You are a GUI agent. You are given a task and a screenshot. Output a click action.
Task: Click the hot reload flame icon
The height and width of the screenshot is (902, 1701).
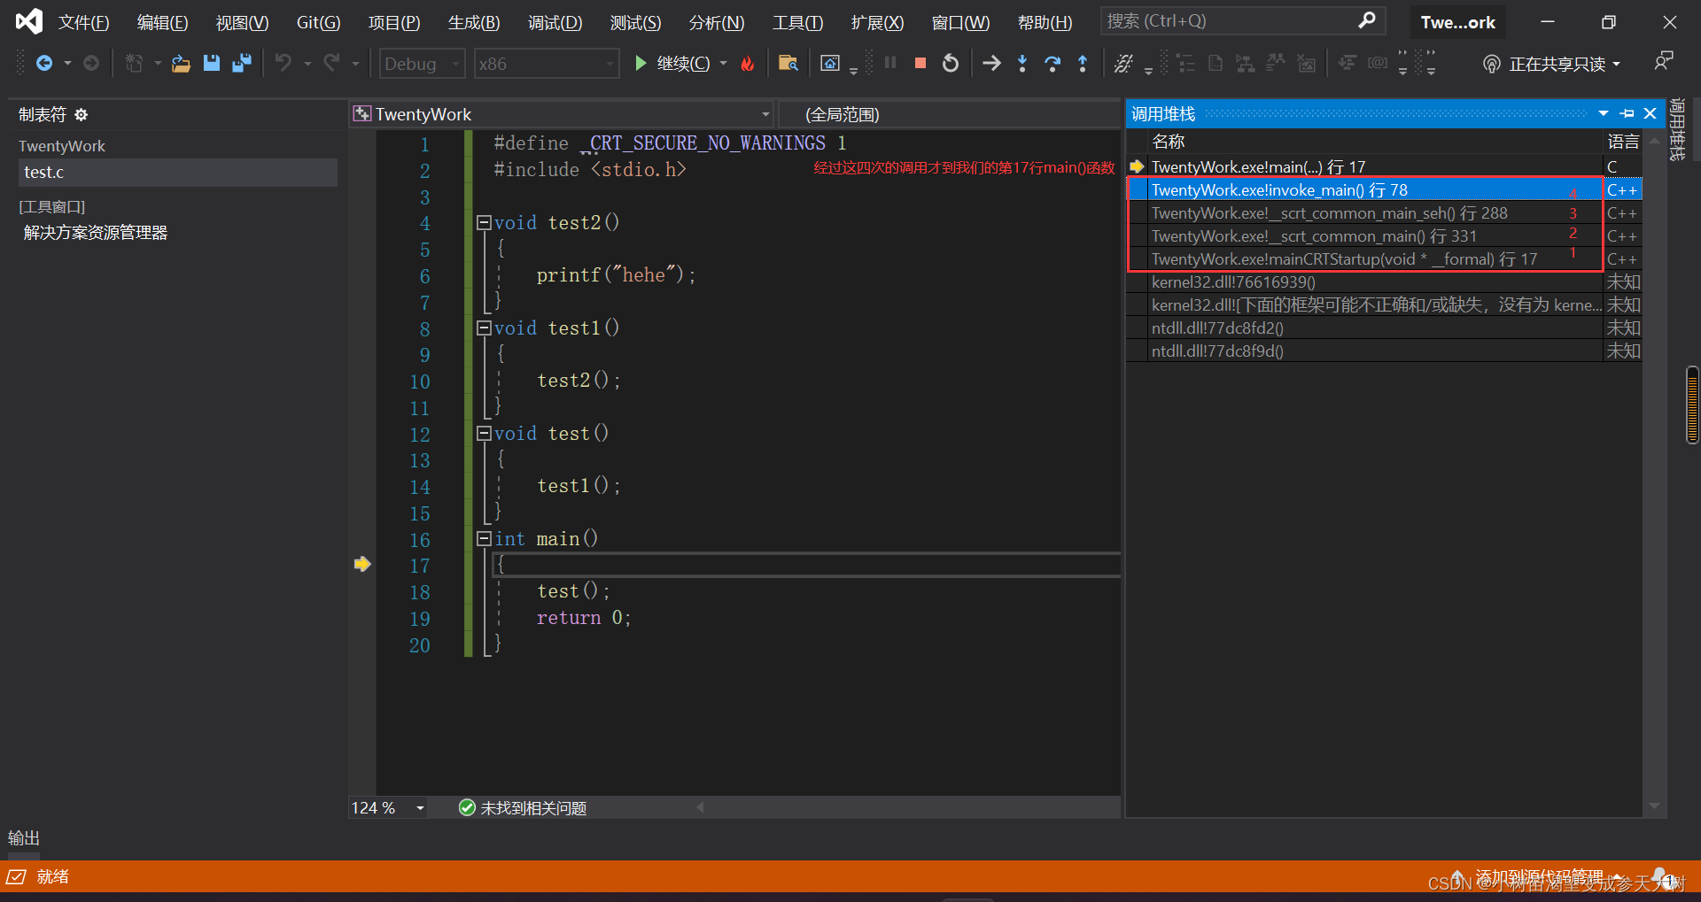coord(748,63)
